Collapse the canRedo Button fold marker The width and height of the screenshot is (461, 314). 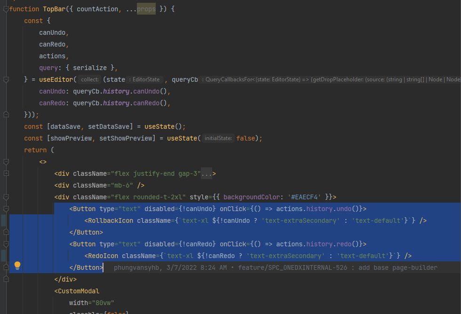(x=6, y=244)
